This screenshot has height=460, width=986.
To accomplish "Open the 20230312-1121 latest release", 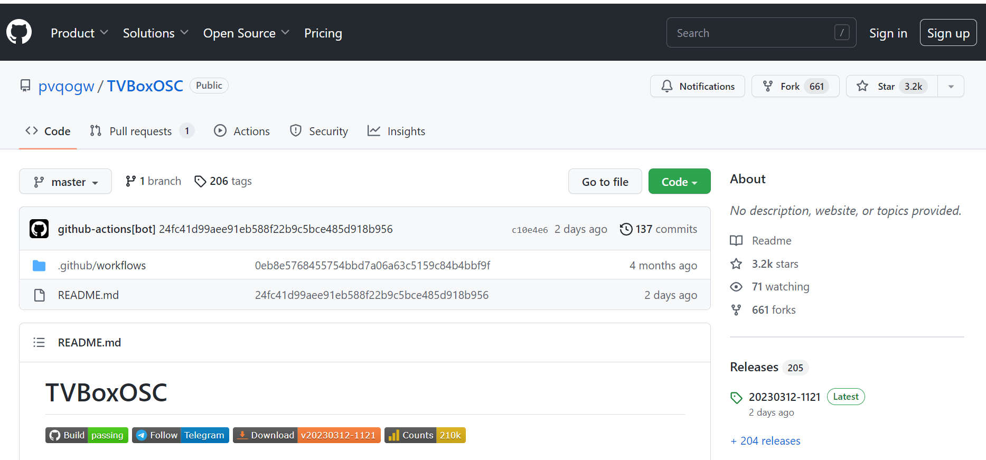I will (x=784, y=397).
